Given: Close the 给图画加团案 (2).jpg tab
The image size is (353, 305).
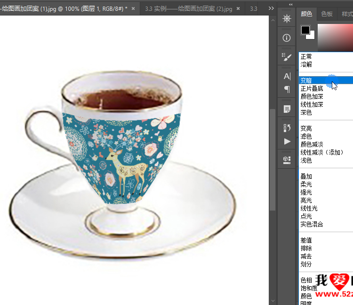Looking at the screenshot, I should pos(238,8).
